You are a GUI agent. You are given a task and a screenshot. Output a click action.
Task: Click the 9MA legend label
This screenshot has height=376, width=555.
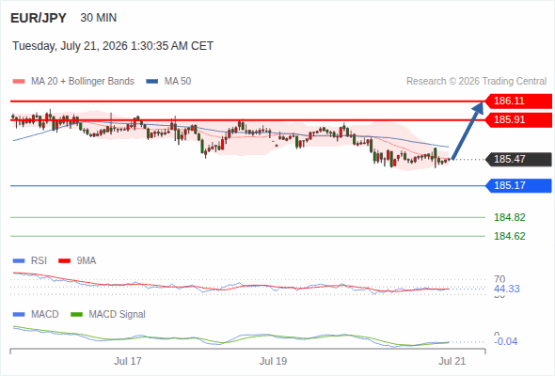[x=87, y=261]
